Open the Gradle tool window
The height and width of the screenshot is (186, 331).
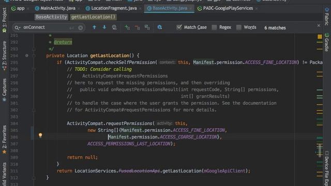327,42
